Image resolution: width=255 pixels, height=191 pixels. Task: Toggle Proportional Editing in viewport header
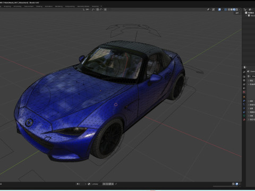tap(105, 10)
